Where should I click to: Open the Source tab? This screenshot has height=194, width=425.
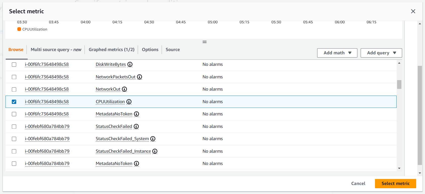173,50
